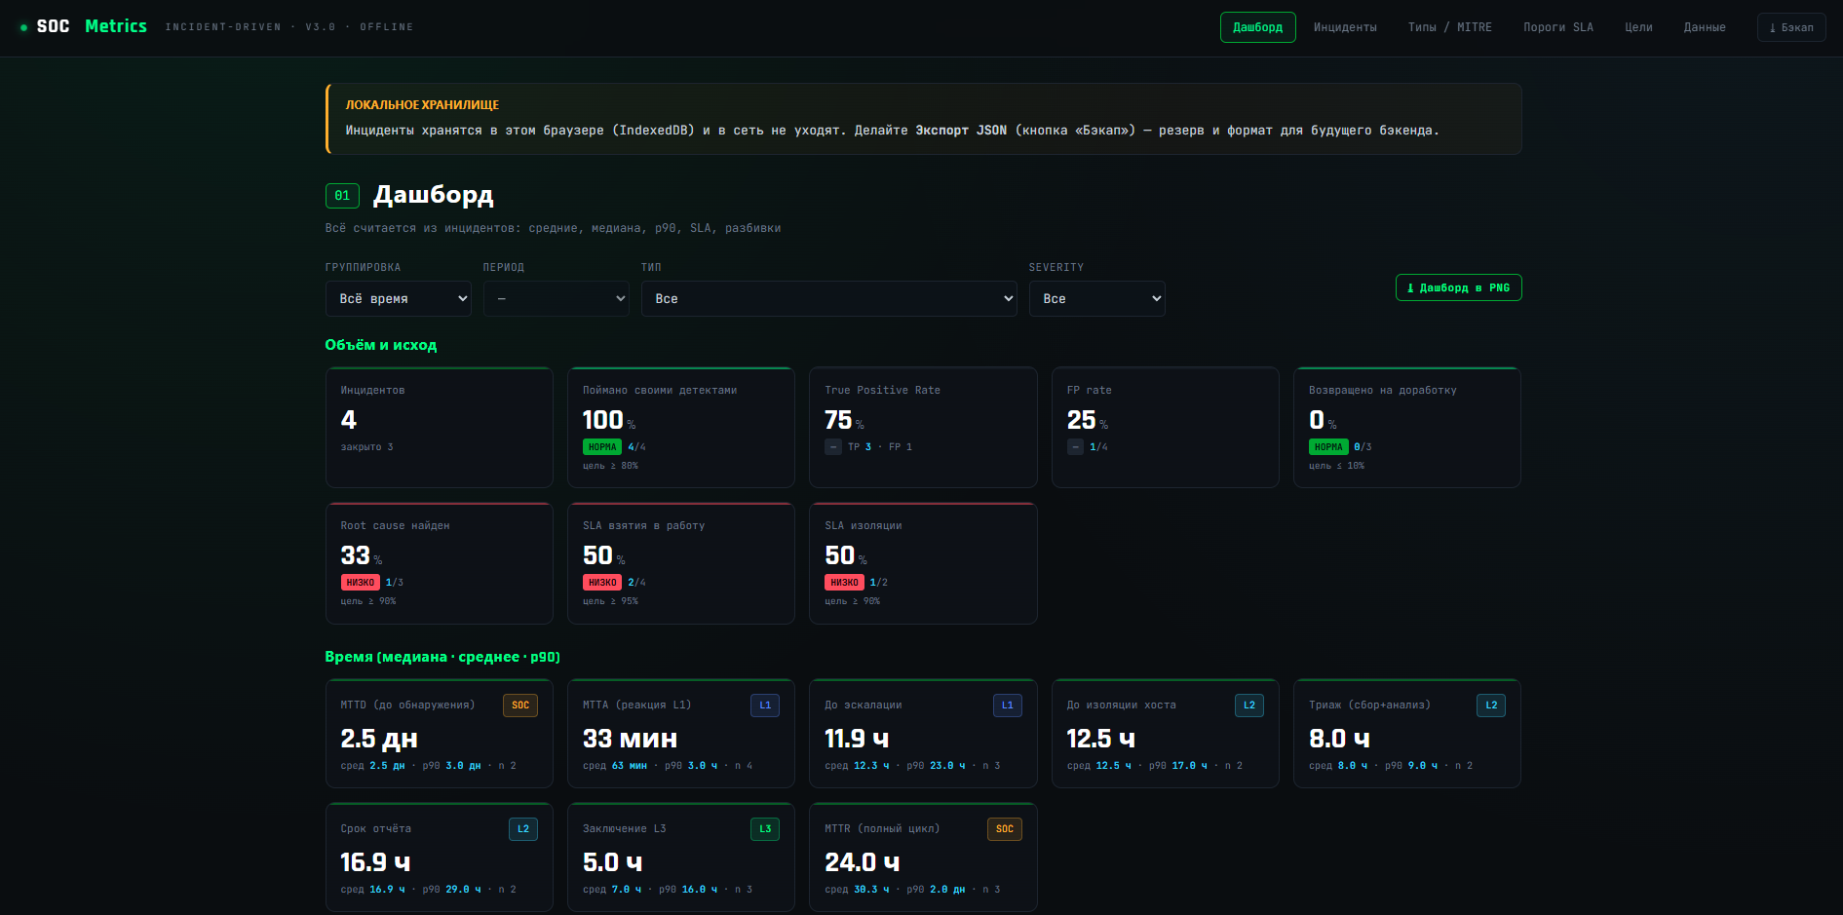
Task: Click the Экспорт JSON text in notice
Action: click(961, 131)
